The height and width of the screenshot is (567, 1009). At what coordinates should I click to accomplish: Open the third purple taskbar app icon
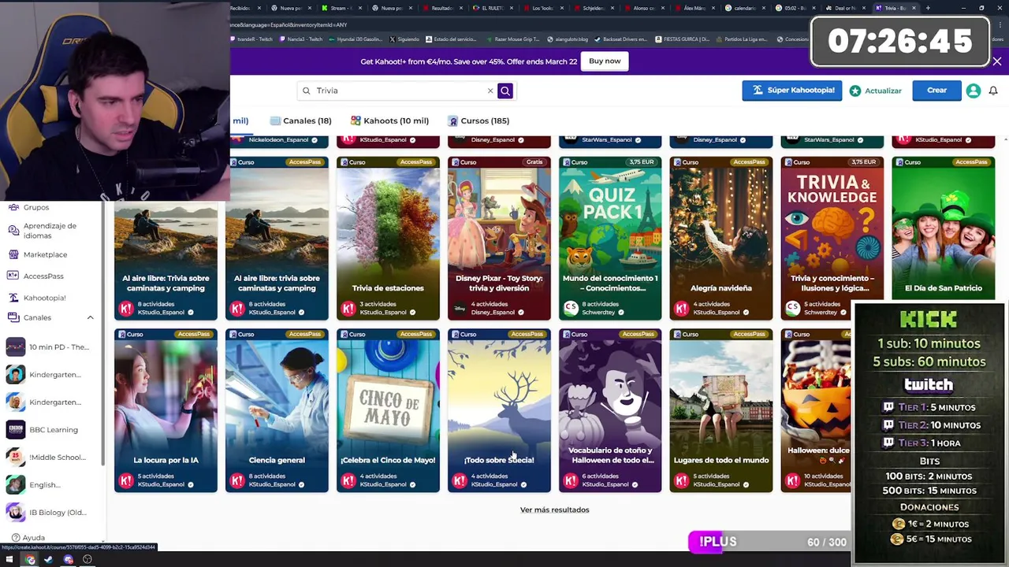coord(69,560)
